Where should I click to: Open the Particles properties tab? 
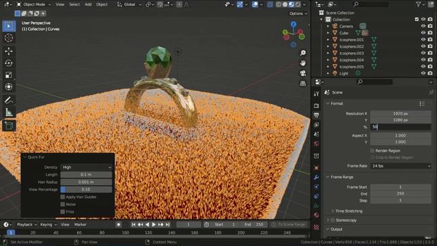pyautogui.click(x=316, y=187)
